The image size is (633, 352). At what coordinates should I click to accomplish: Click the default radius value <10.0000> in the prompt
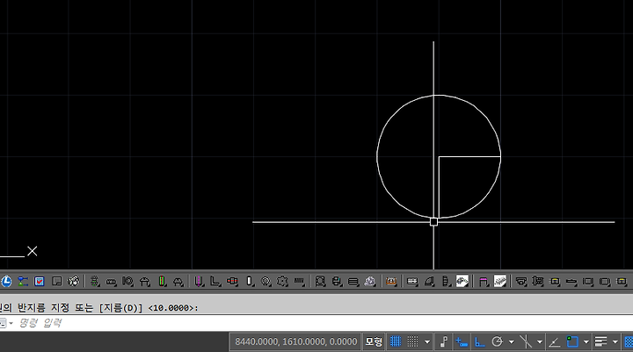point(171,308)
